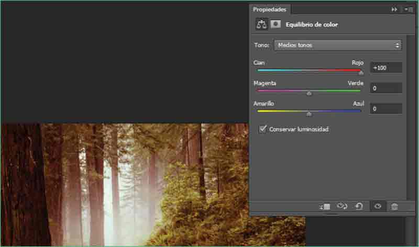Uncheck Conservar luminosidad checkbox
Viewport: 419px width, 247px height.
coord(263,129)
